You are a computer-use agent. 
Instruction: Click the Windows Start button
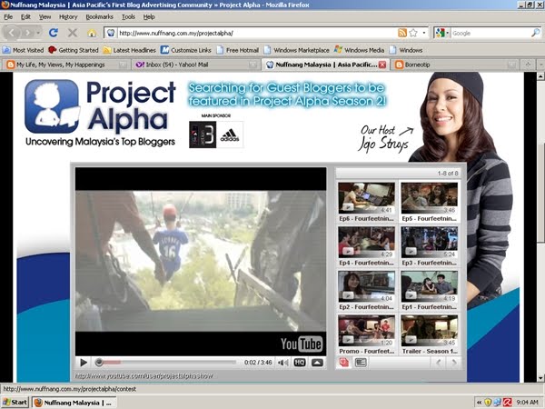(x=15, y=403)
